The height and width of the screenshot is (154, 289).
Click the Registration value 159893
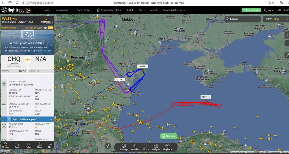pyautogui.click(x=13, y=93)
